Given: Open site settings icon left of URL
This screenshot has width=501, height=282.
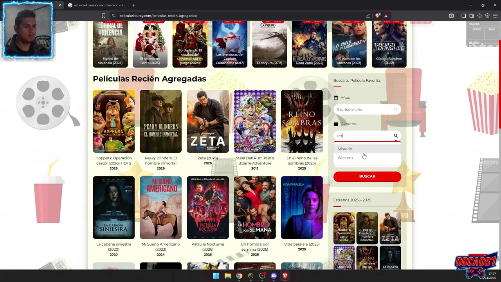Looking at the screenshot, I should pos(114,16).
